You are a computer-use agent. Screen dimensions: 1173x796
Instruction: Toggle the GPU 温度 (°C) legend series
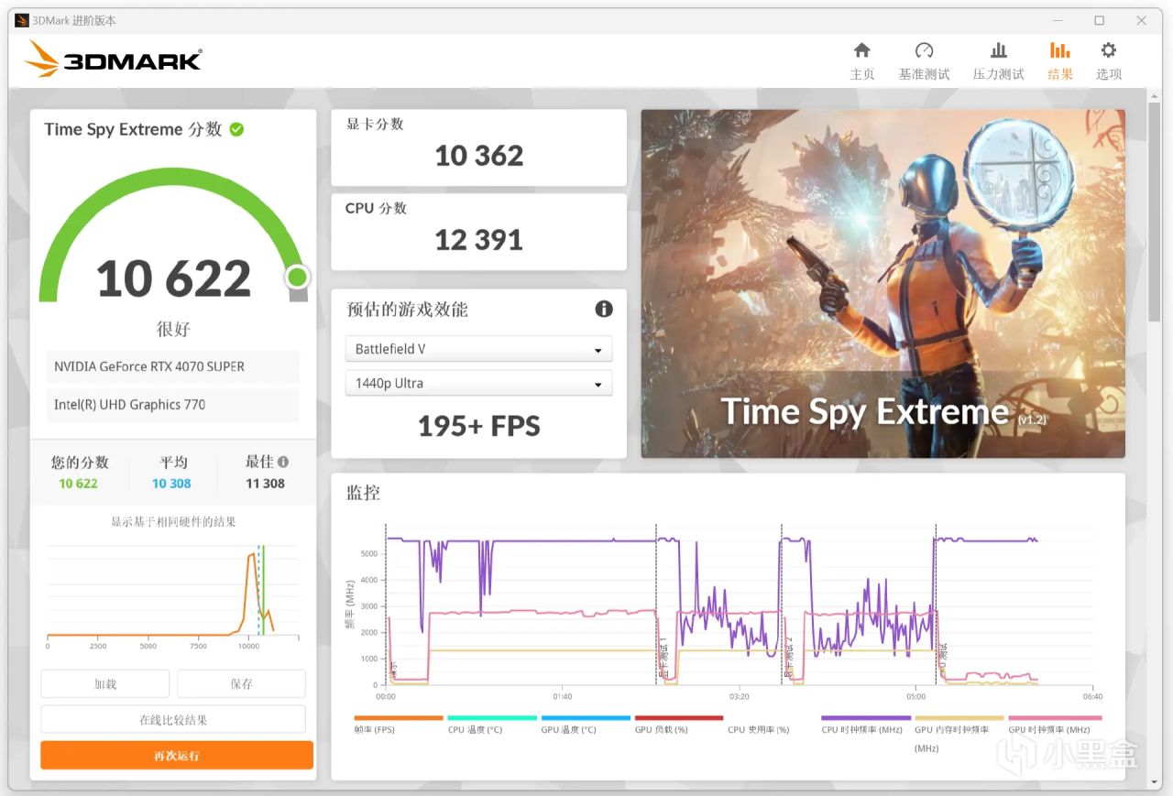586,725
